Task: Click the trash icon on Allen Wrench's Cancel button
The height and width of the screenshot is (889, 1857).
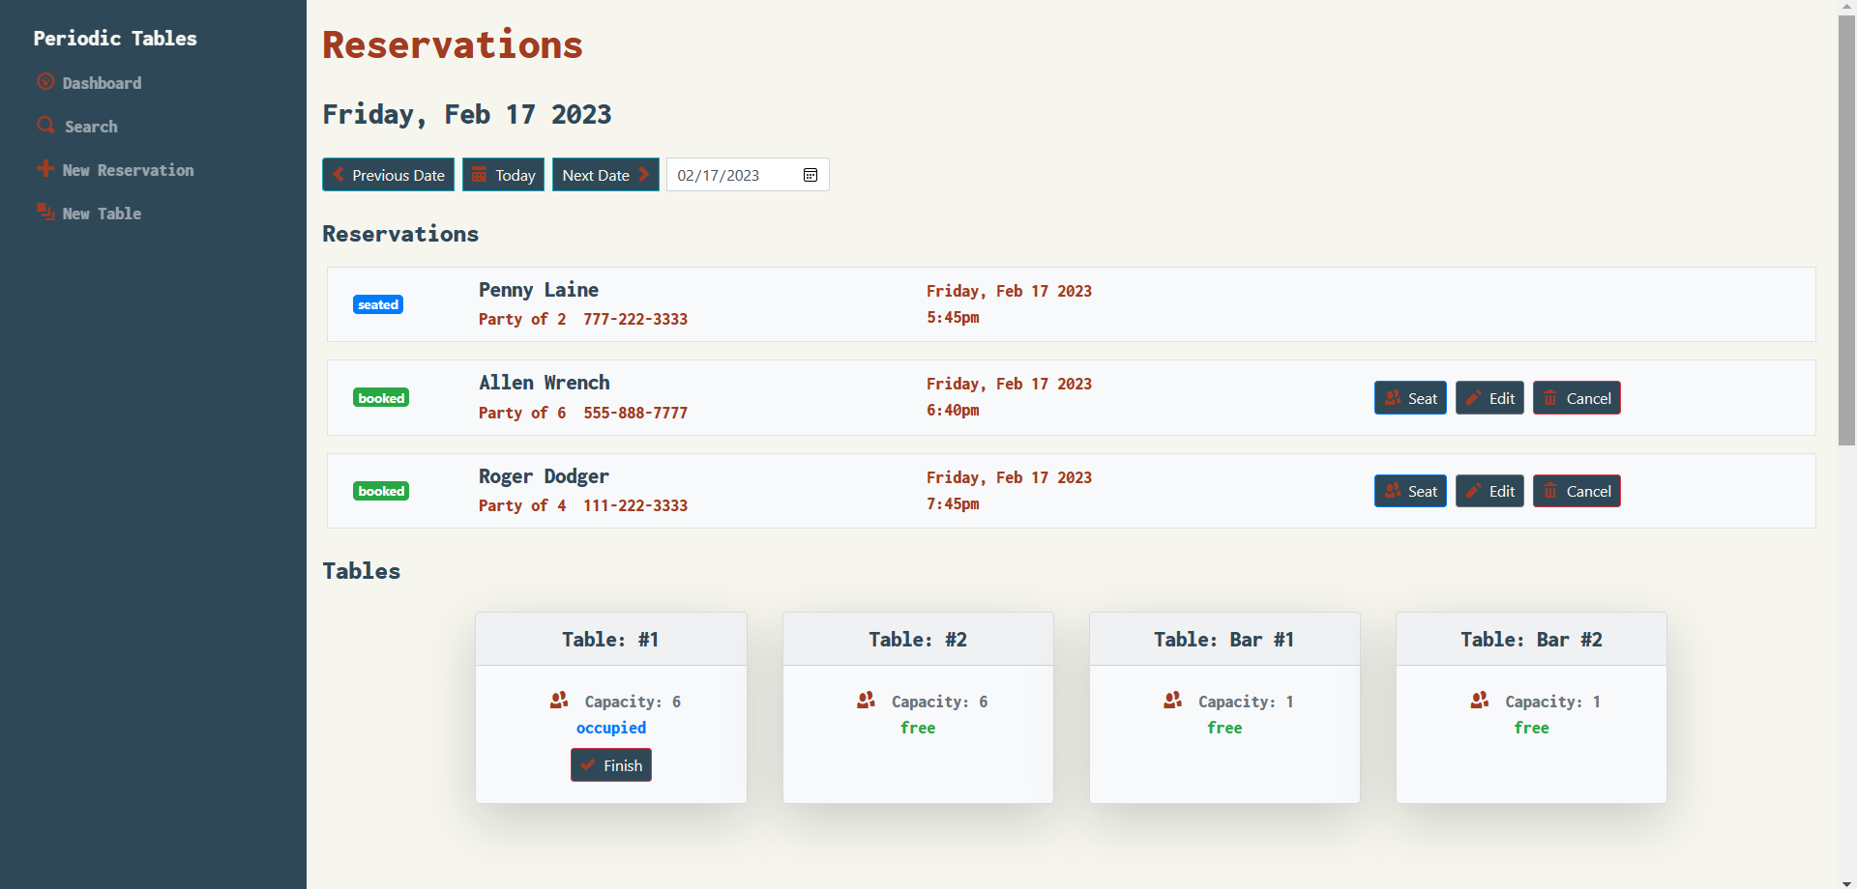Action: click(x=1551, y=397)
